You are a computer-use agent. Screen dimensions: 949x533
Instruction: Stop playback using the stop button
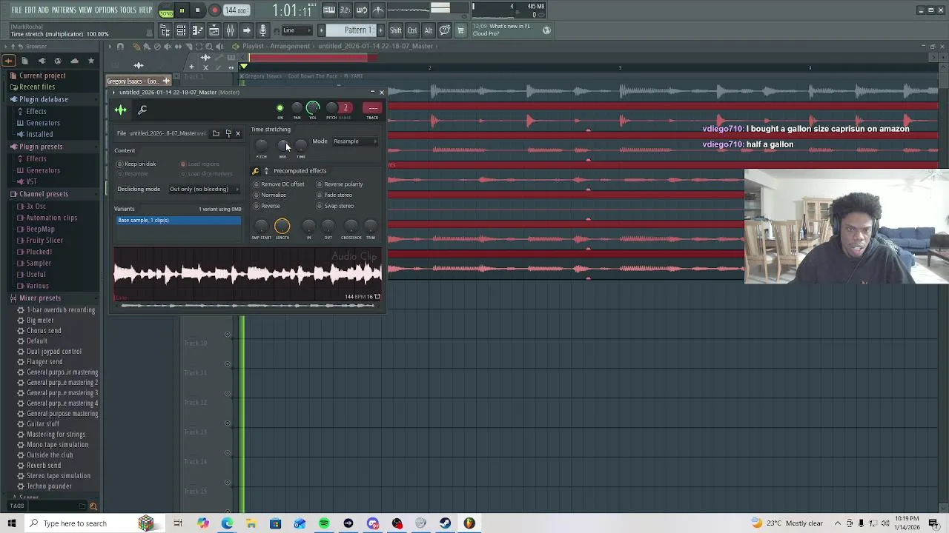(198, 10)
